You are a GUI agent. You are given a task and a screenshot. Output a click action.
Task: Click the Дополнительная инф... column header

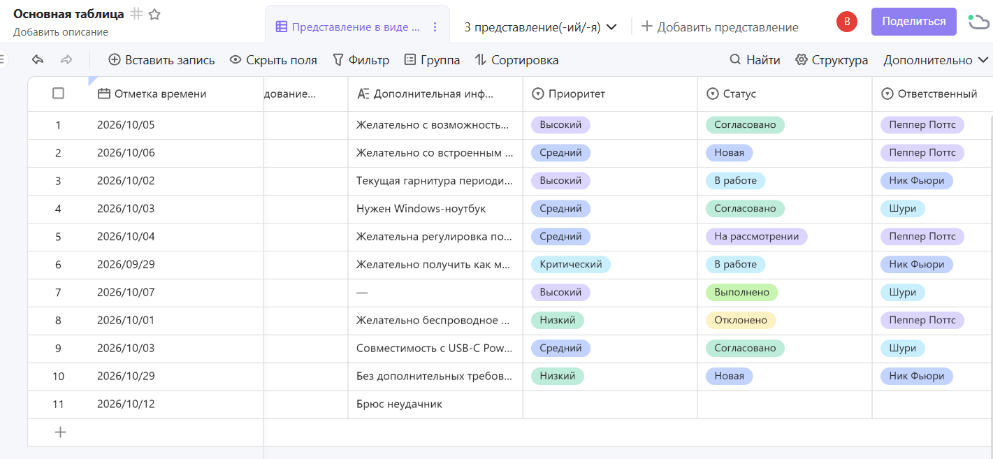(435, 94)
